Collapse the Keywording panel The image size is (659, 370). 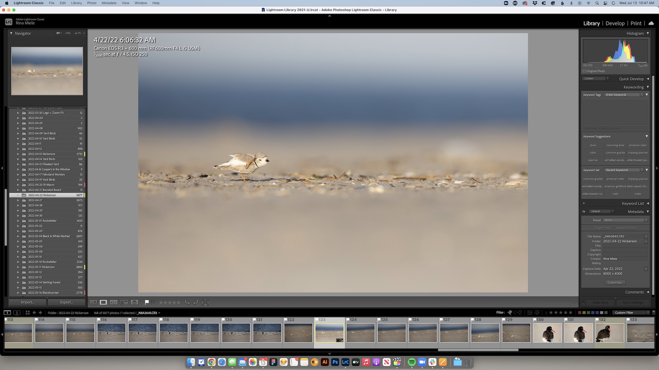click(x=647, y=87)
